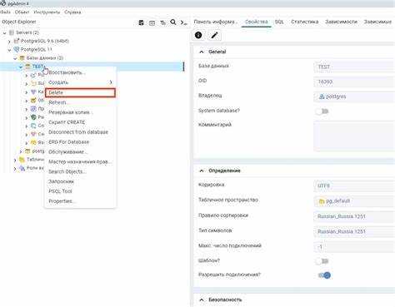
Task: Click the База данных field with TEST
Action: [x=354, y=67]
